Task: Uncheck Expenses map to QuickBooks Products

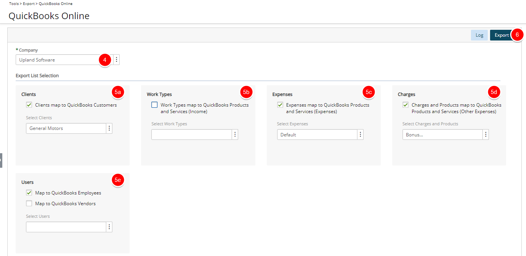Action: tap(280, 105)
